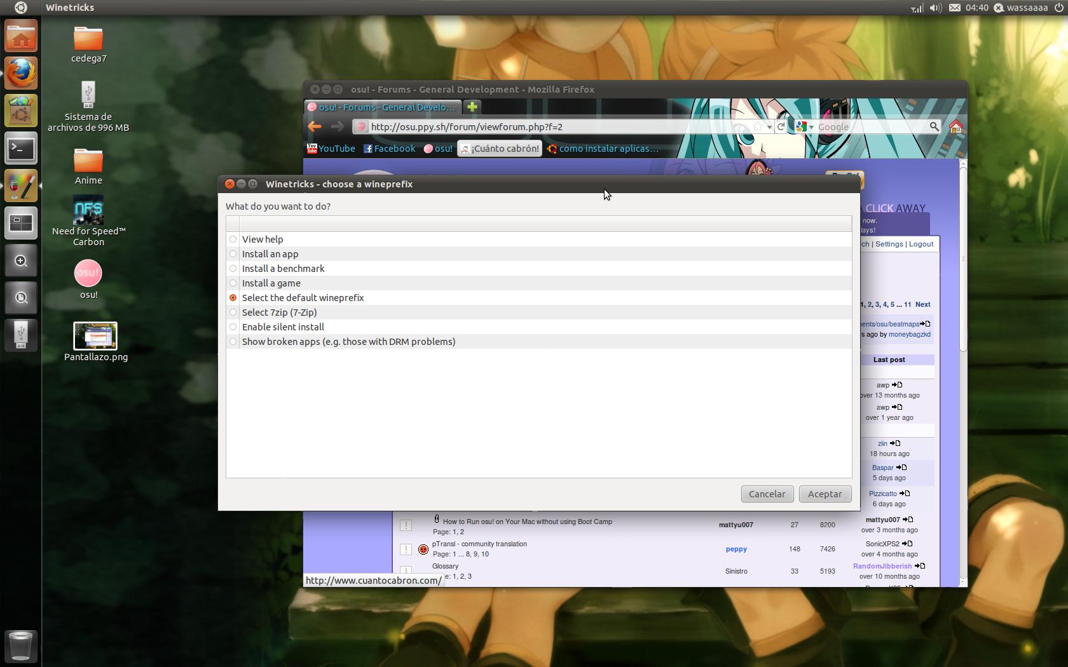
Task: Open the messaging mail indicator
Action: click(x=954, y=8)
